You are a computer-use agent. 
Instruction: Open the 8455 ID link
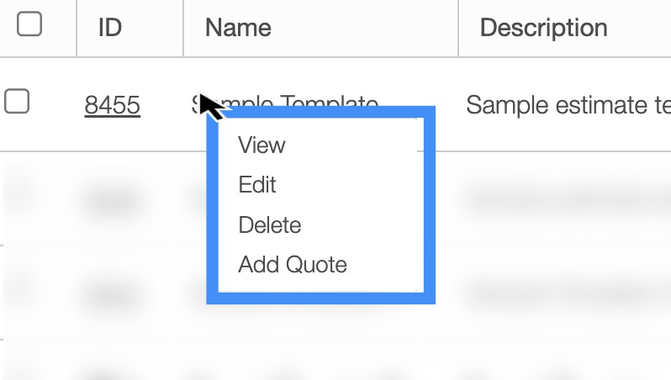112,105
